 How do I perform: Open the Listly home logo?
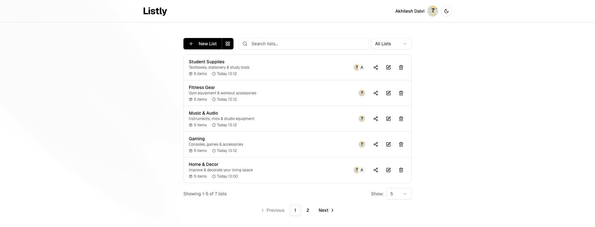click(x=155, y=11)
